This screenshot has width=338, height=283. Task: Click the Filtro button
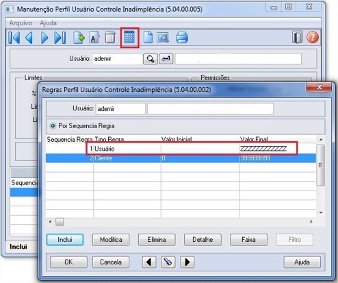(x=294, y=240)
